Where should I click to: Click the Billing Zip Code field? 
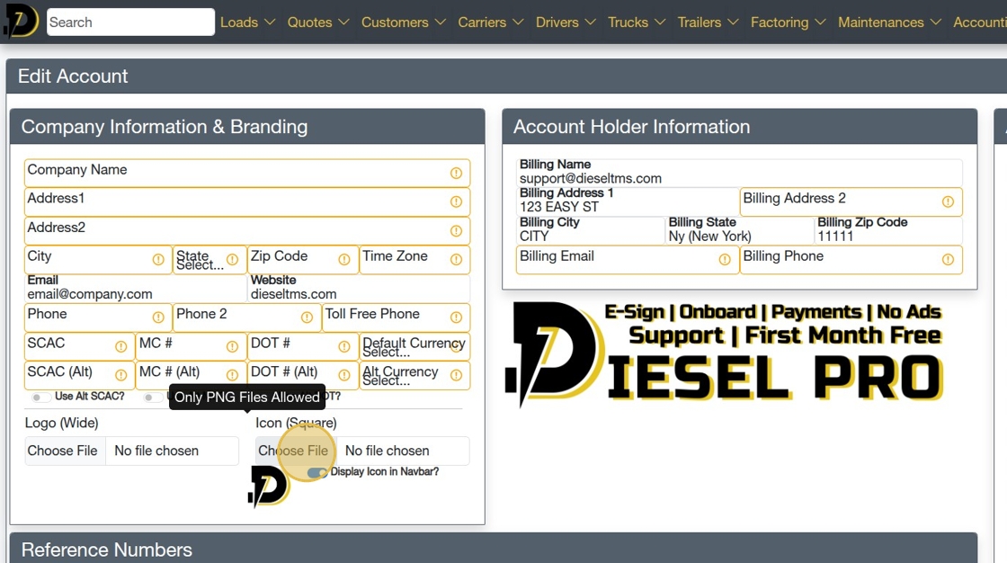[x=888, y=230]
